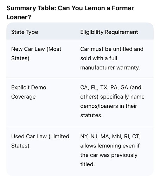Viewport: 160px width, 176px height.
Task: Click the text 'NY, NJ, MA, MN, RI, CT;'
Action: tap(110, 137)
